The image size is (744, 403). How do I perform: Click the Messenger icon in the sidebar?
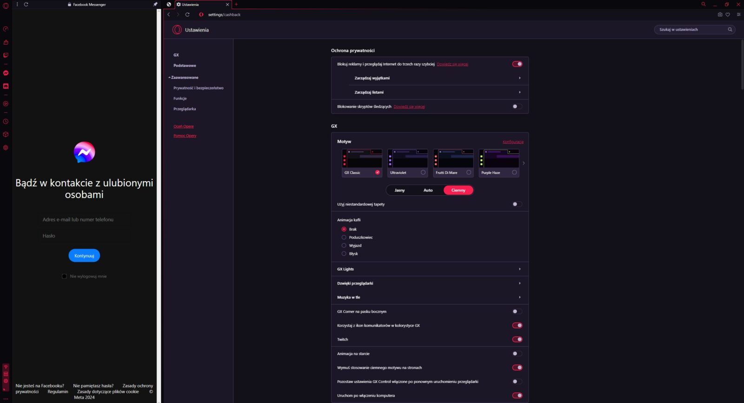6,73
